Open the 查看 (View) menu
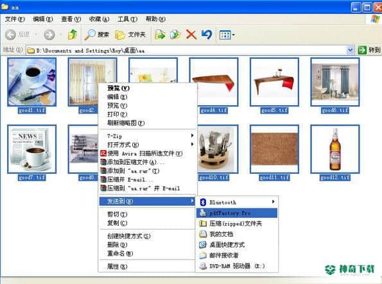382x284 pixels. pos(71,19)
